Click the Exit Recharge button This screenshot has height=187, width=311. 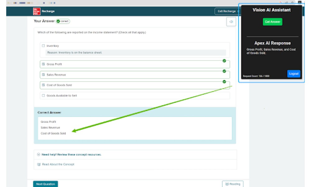pos(227,11)
